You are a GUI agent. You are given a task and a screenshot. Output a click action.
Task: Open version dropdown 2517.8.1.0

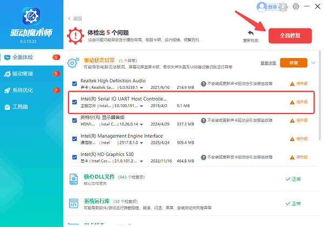[141, 143]
